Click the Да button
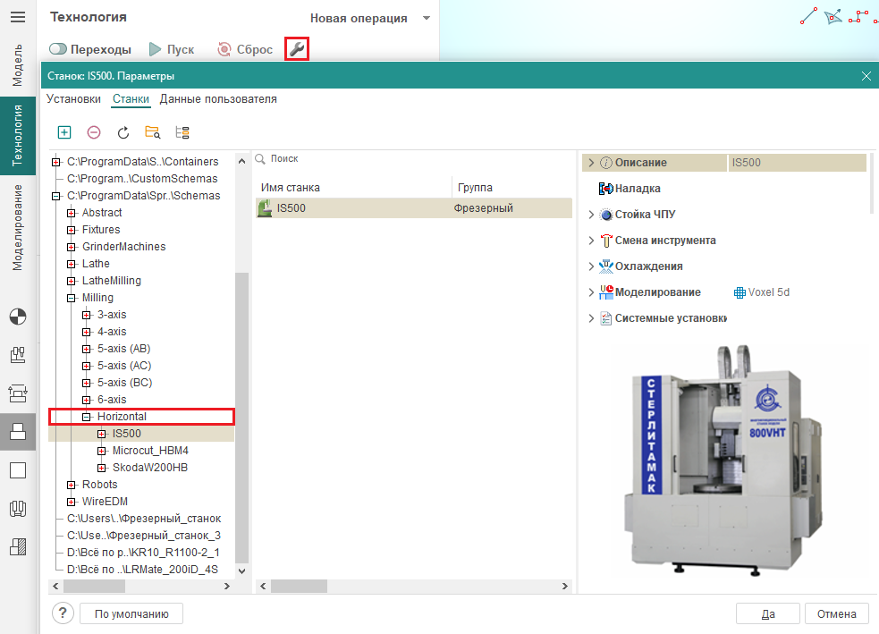Image resolution: width=879 pixels, height=634 pixels. point(767,613)
